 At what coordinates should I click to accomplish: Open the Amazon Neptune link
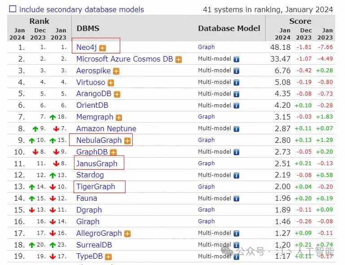pos(106,128)
